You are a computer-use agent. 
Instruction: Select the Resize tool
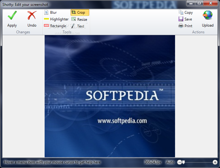pyautogui.click(x=79, y=19)
